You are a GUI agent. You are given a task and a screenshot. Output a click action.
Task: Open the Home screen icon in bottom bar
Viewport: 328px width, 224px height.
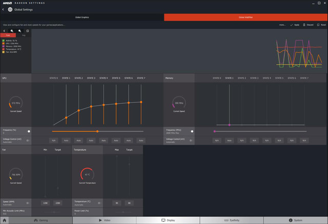[x=5, y=220]
